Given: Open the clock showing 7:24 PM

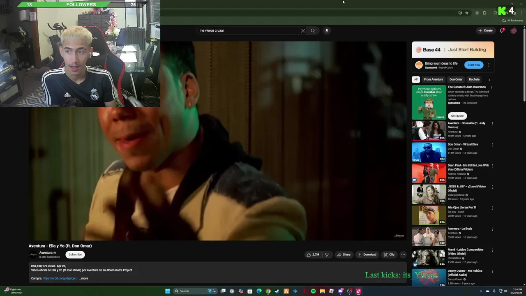Looking at the screenshot, I should point(516,291).
